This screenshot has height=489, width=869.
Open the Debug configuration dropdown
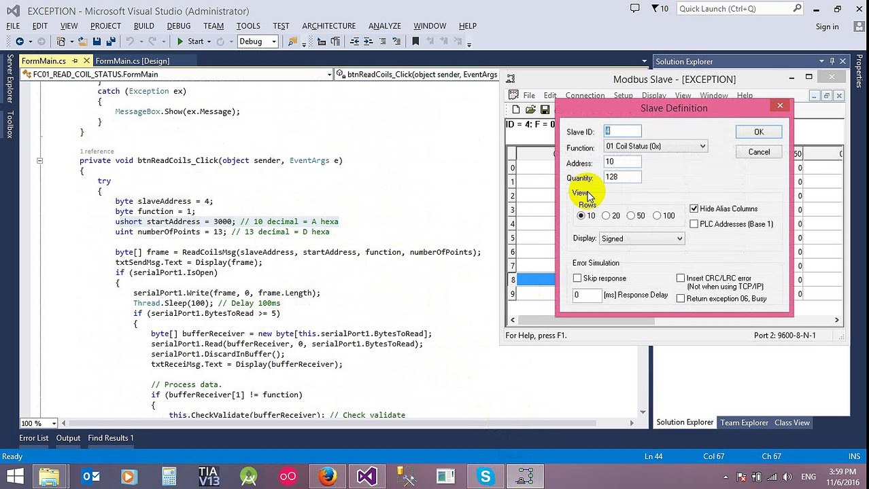click(x=258, y=41)
